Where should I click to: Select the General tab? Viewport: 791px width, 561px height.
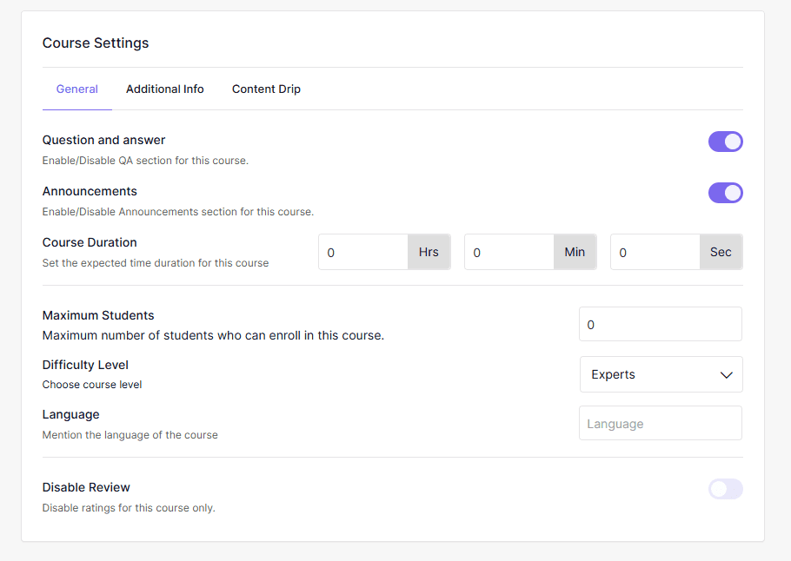click(76, 89)
